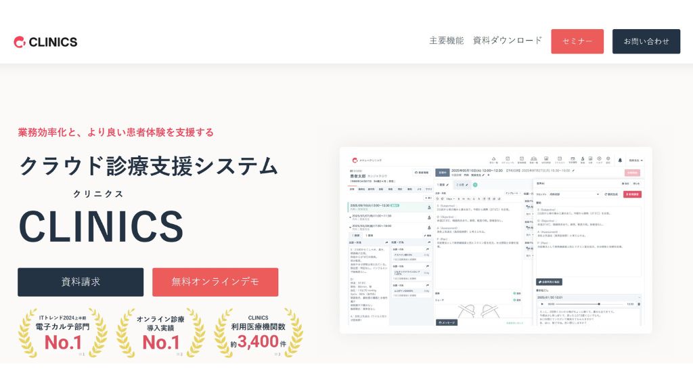Click the オンライン診療 導入実績 No.1 laurel badge

click(x=160, y=332)
